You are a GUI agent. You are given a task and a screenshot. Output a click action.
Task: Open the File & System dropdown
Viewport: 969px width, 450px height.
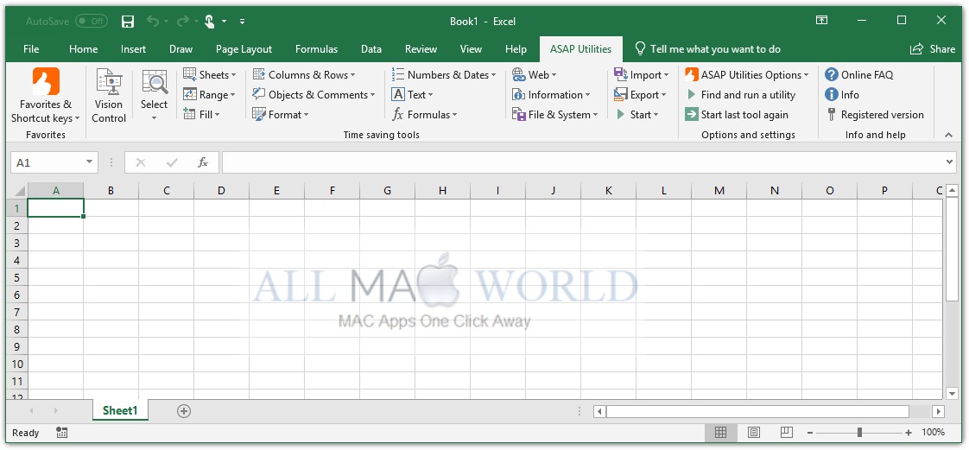tap(555, 114)
